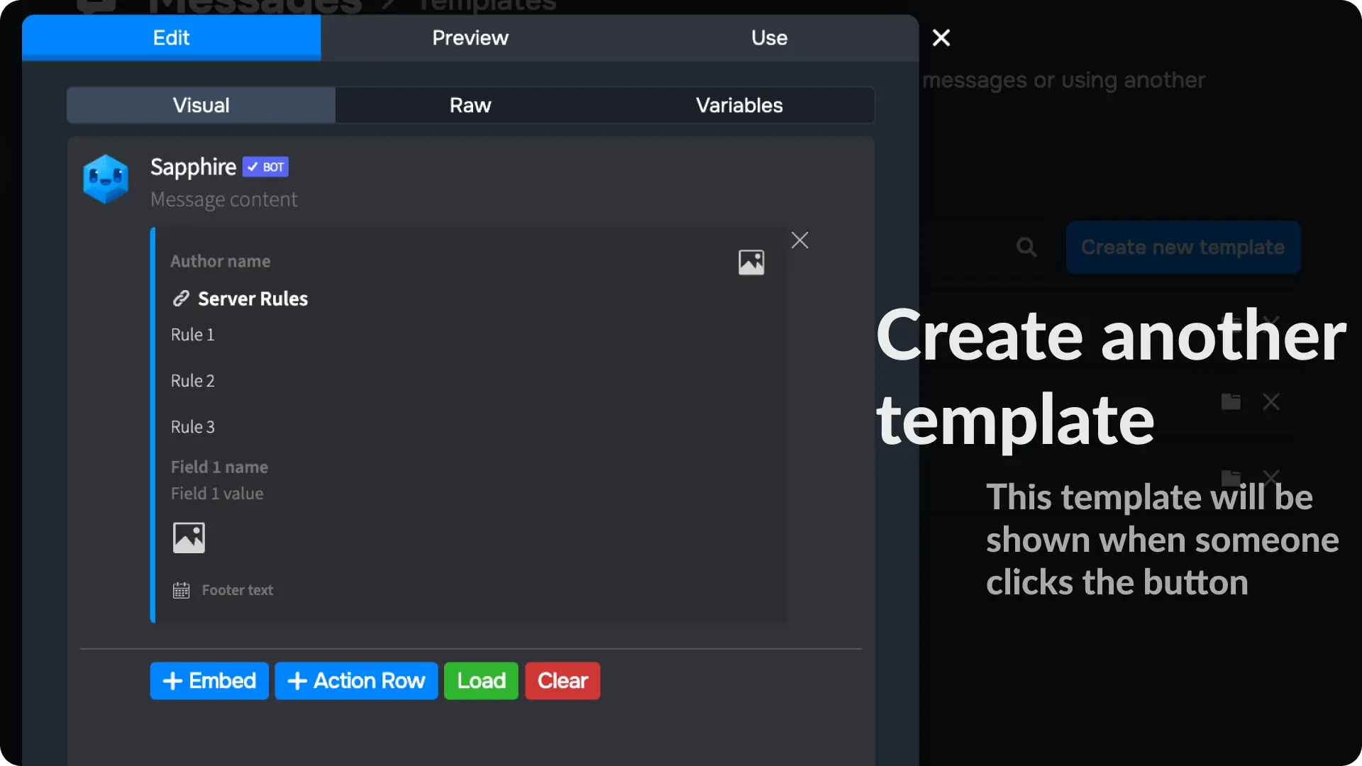Viewport: 1362px width, 766px height.
Task: Edit the Field 1 name placeholder
Action: tap(219, 467)
